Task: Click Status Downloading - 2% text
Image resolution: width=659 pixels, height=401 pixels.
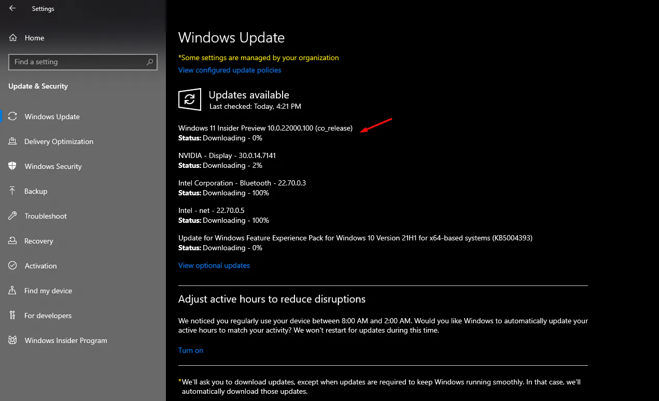Action: point(220,165)
